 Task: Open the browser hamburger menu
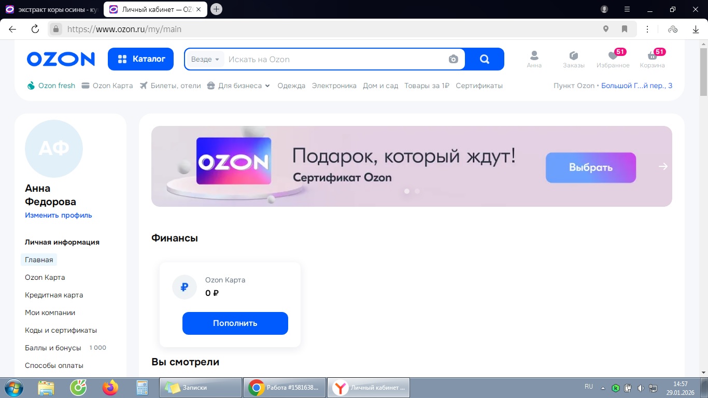pos(628,9)
